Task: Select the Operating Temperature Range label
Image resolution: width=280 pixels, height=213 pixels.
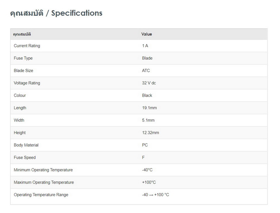Action: (x=41, y=195)
